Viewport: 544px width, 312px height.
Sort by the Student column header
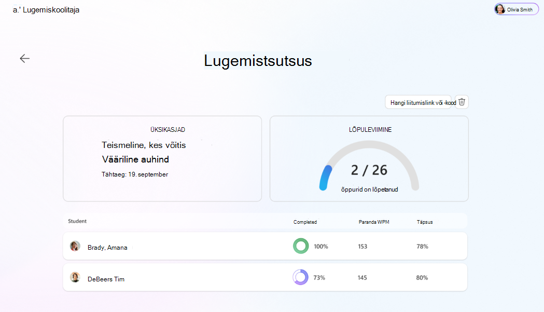click(77, 221)
